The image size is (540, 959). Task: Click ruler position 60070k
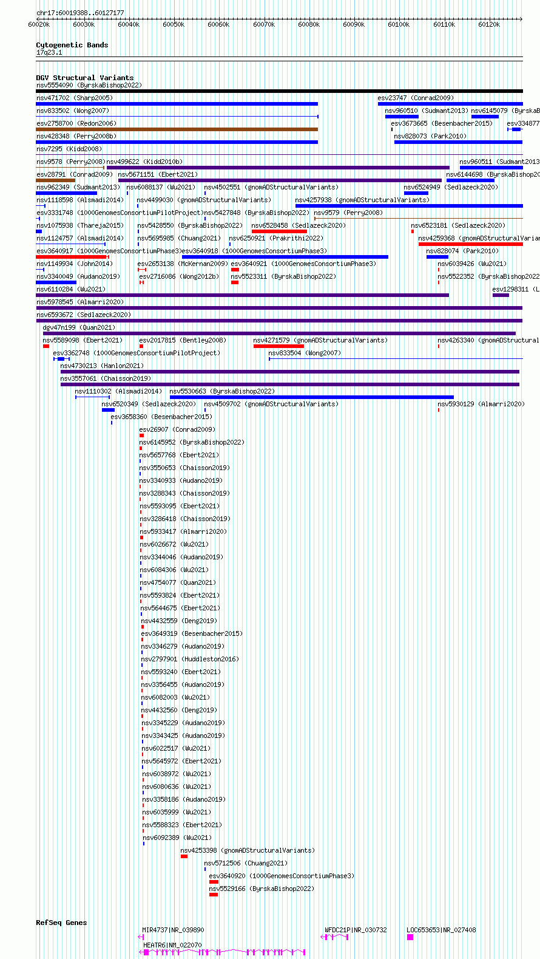(x=264, y=24)
